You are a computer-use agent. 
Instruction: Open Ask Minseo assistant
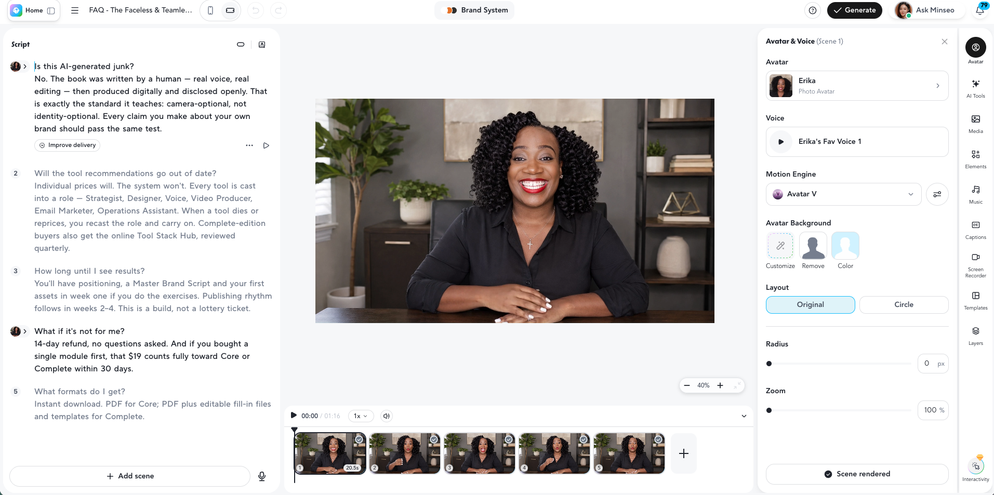[927, 10]
